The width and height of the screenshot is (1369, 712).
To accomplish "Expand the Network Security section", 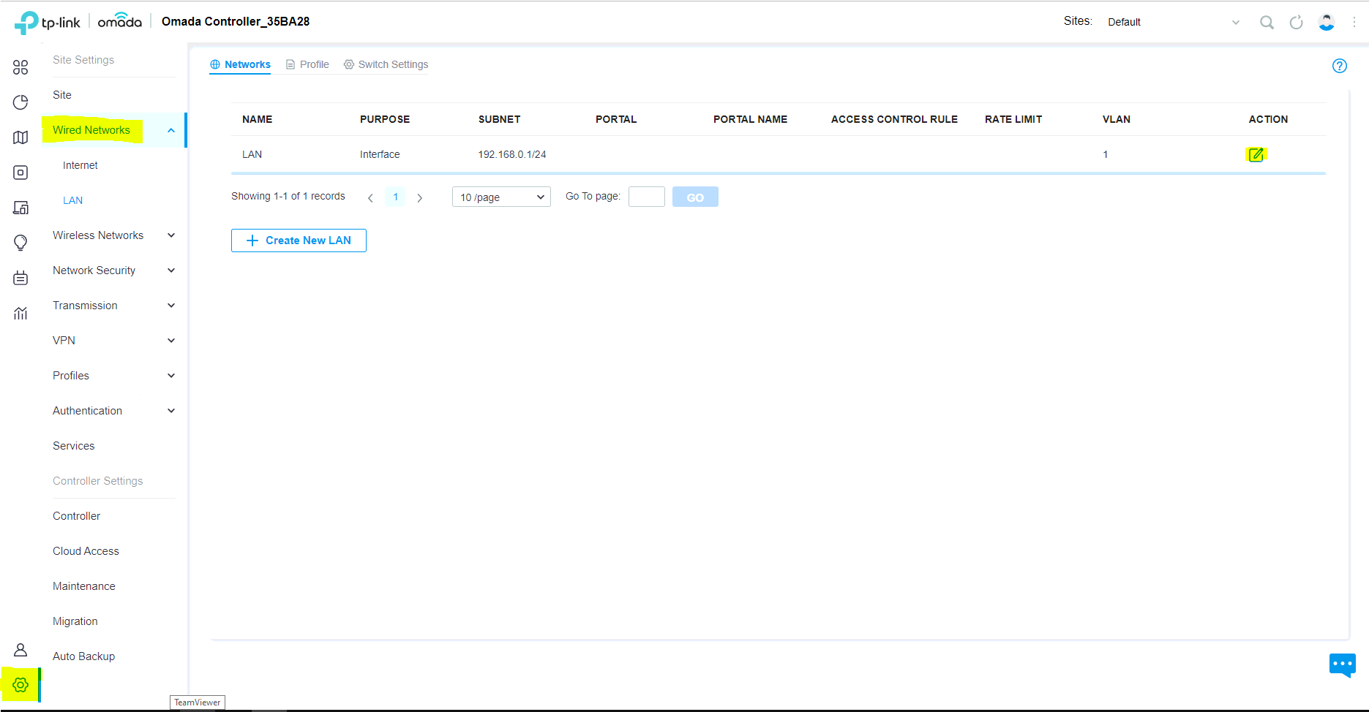I will (113, 270).
